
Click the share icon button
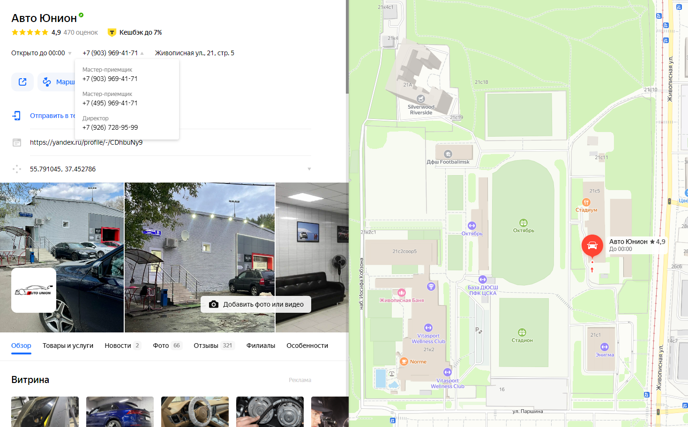(x=22, y=82)
